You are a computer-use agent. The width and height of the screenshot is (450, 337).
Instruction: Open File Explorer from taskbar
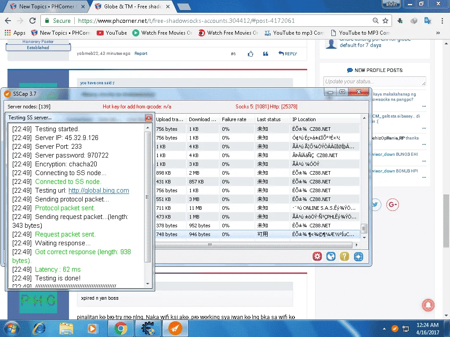(x=66, y=328)
